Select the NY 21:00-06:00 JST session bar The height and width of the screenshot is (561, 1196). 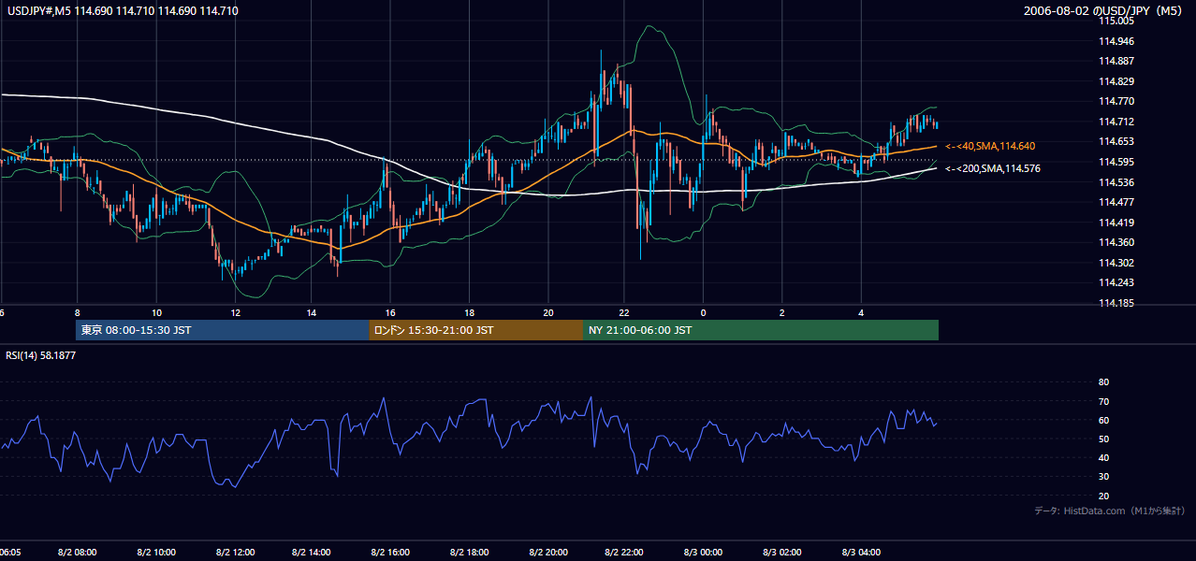coord(761,330)
